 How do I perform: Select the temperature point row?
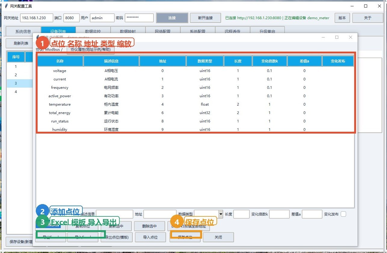tap(195, 104)
